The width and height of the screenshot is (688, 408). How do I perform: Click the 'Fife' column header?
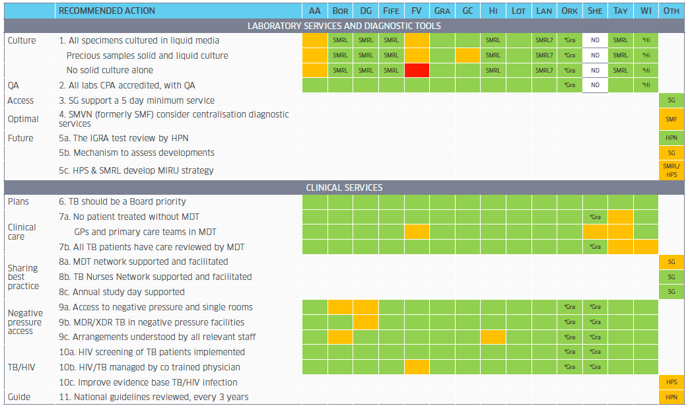click(x=391, y=11)
